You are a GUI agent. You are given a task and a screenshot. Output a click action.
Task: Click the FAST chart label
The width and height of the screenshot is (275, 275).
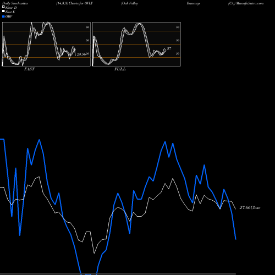pyautogui.click(x=30, y=69)
